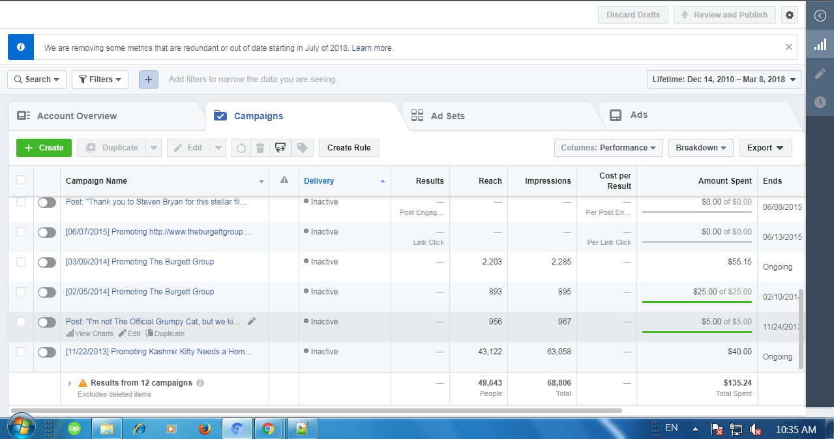Screen dimensions: 834x439
Task: Check the box for [03/09/2014] Burgett Group campaign
Action: pyautogui.click(x=21, y=262)
